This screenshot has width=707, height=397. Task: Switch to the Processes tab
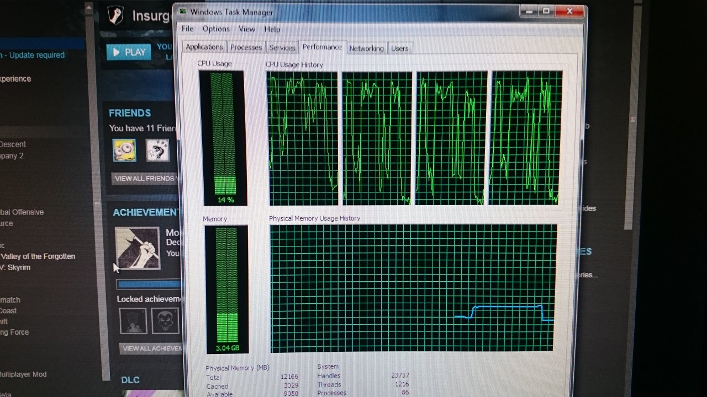(246, 47)
